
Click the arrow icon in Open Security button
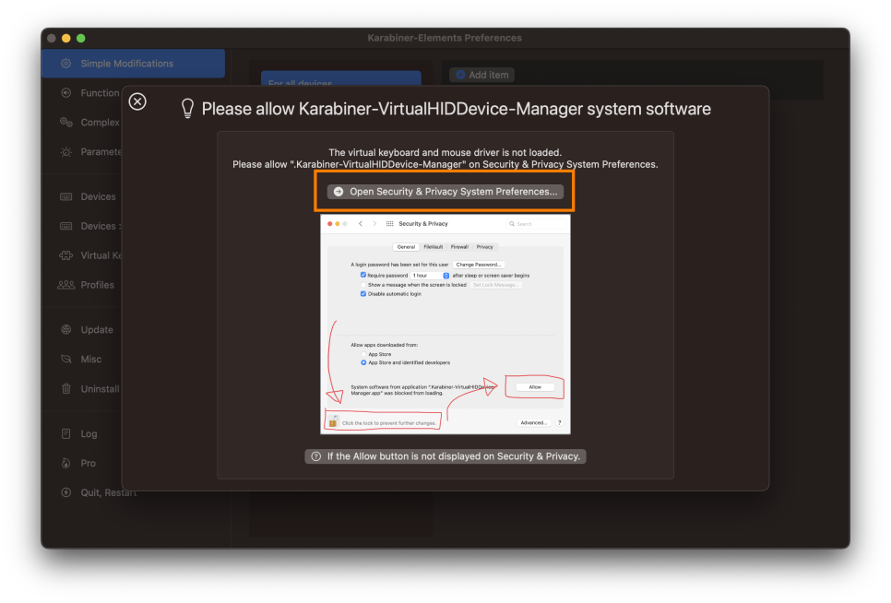click(339, 192)
